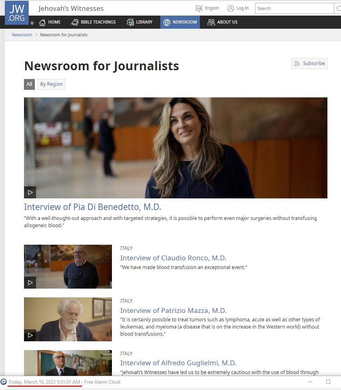The width and height of the screenshot is (341, 390).
Task: Click the JW.ORG logo
Action: click(17, 12)
